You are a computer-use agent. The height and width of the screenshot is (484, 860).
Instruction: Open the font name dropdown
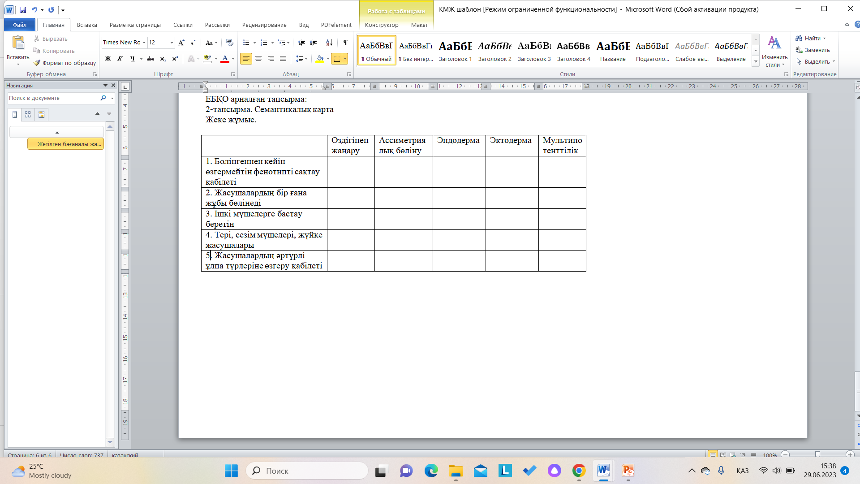tap(144, 43)
